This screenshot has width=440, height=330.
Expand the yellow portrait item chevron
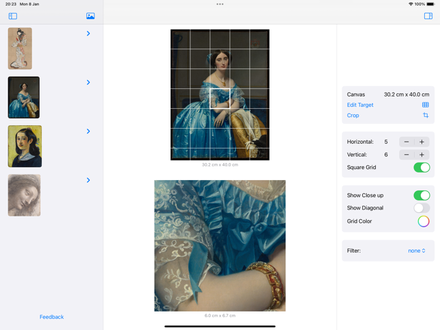[x=88, y=131]
